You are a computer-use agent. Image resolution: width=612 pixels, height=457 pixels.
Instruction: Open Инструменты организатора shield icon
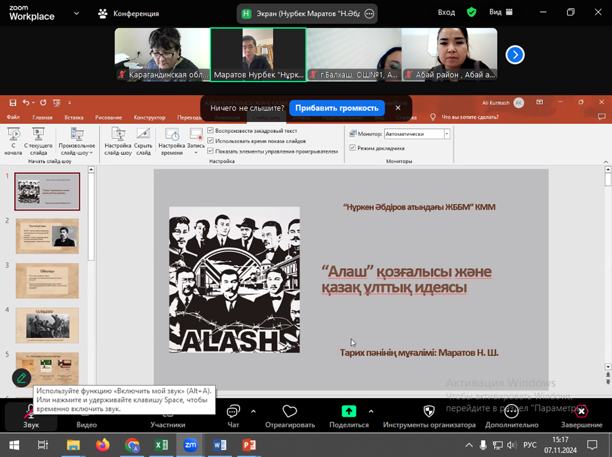click(428, 412)
